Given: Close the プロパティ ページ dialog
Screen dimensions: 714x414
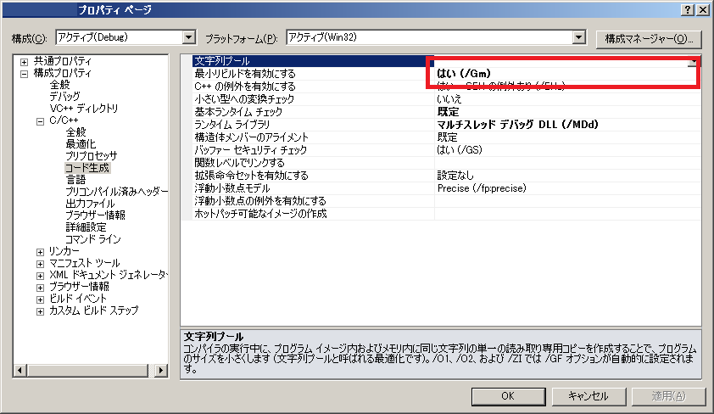Looking at the screenshot, I should tap(703, 9).
